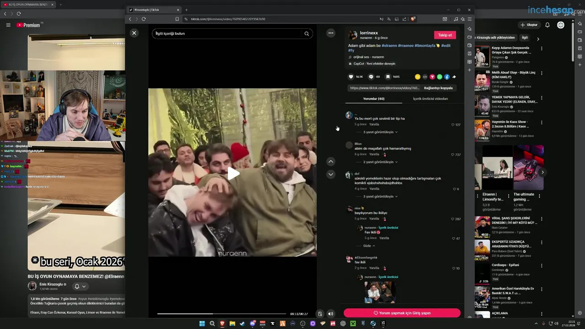Open options for 'Hayrettin ile Kaos Show' video

[x=542, y=122]
